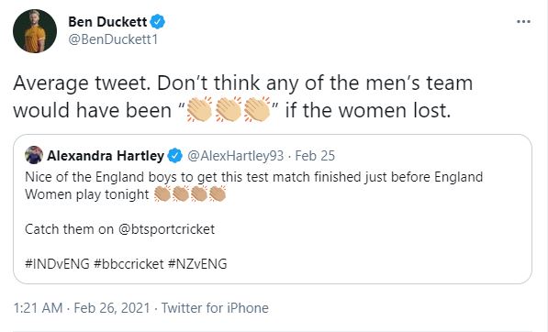Click the Feb 25 date of quoted tweet
This screenshot has width=548, height=332.
tap(315, 156)
